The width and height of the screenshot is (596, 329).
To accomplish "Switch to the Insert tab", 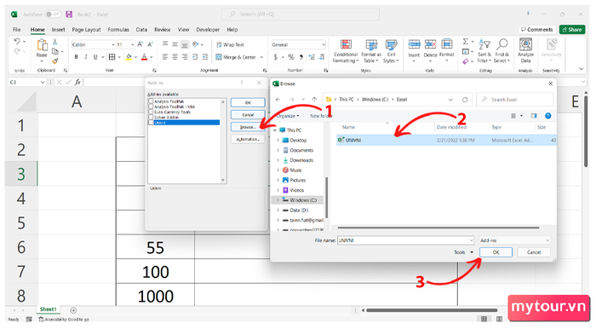I will 58,30.
